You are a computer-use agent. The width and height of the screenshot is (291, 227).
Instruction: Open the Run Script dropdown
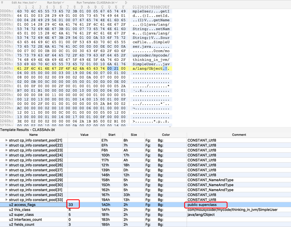[x=56, y=3]
